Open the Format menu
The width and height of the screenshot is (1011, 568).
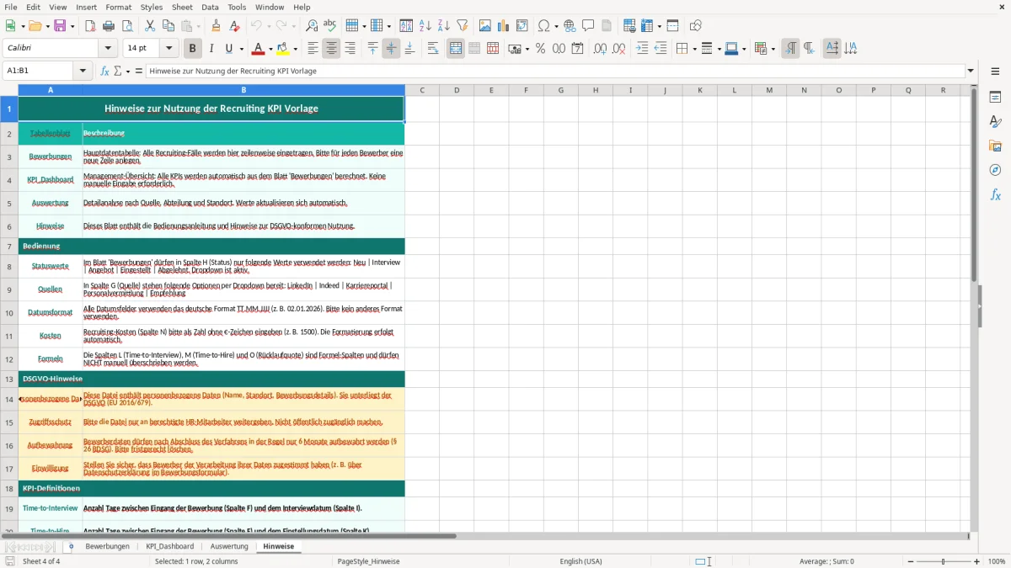click(118, 7)
